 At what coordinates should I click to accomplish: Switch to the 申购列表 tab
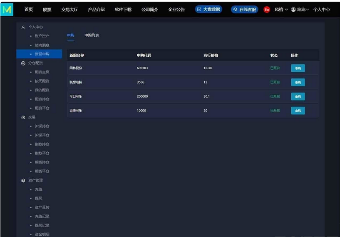92,35
